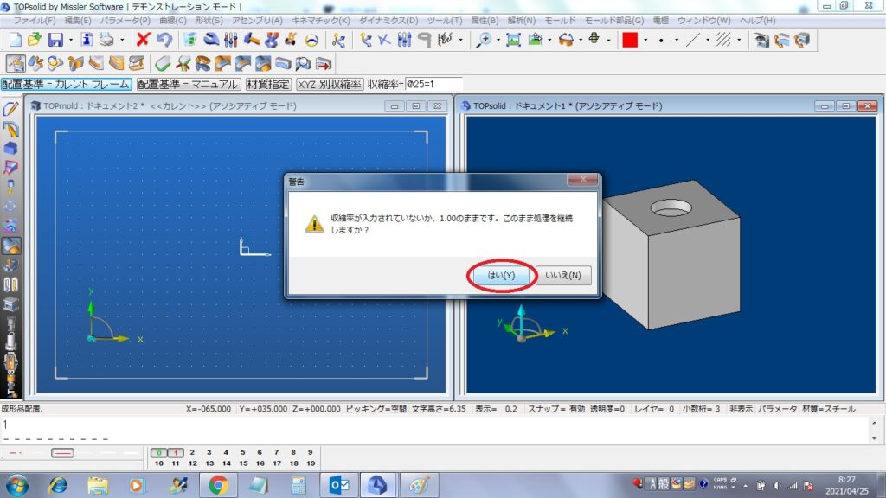Image resolution: width=886 pixels, height=498 pixels.
Task: Click the rotation axis icon in toolbar
Action: pyautogui.click(x=594, y=40)
